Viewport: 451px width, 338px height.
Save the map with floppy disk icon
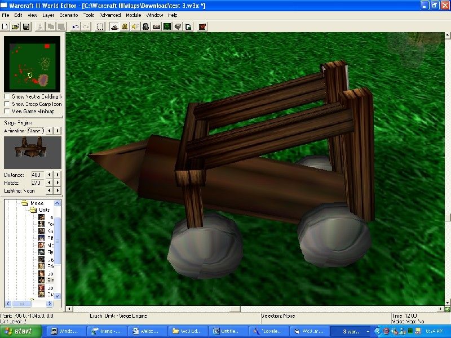pos(26,26)
